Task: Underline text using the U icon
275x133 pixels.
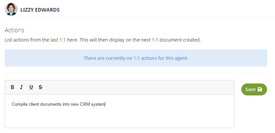Action: click(31, 87)
